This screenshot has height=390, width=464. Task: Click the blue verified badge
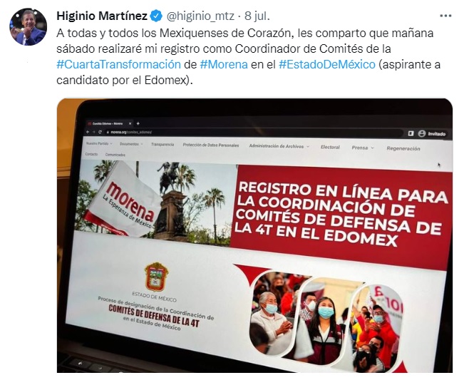[157, 16]
